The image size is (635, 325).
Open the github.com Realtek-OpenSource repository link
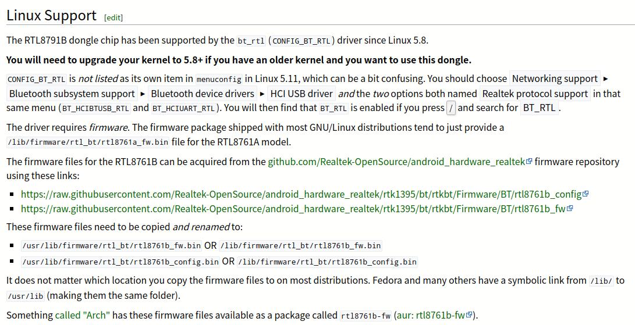(396, 162)
